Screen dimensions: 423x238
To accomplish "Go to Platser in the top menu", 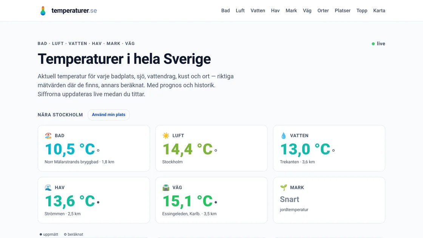I will pyautogui.click(x=343, y=11).
